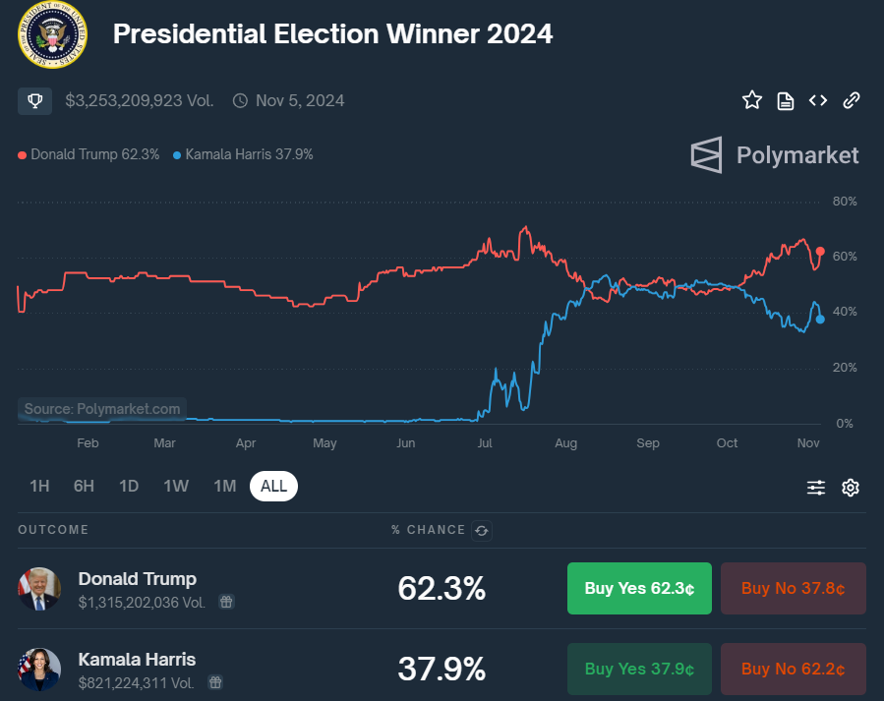The width and height of the screenshot is (884, 701).
Task: Switch to the 1D timeframe
Action: pyautogui.click(x=128, y=485)
